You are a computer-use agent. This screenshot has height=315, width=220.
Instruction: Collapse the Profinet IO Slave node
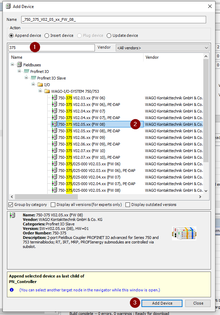pyautogui.click(x=26, y=77)
